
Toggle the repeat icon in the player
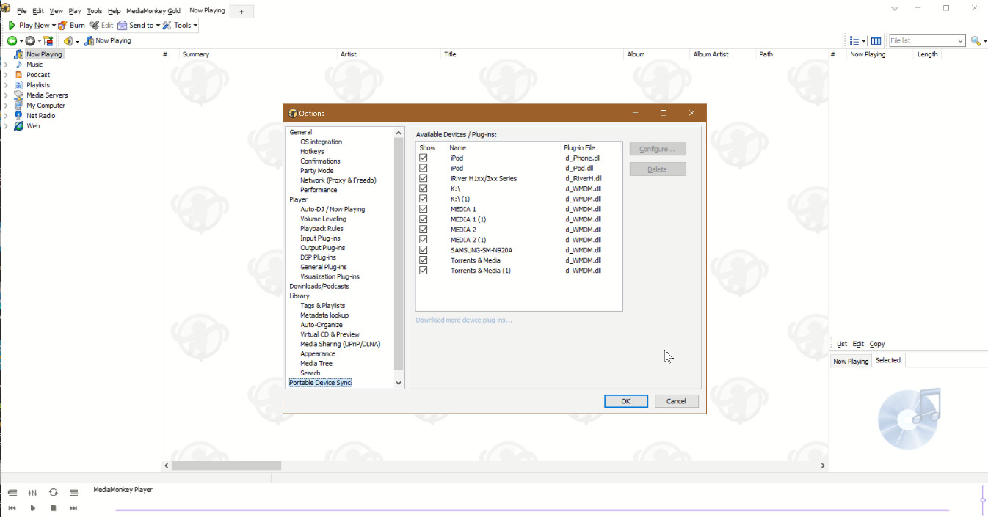click(53, 493)
